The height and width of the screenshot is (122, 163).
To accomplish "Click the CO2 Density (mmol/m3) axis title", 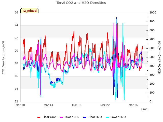I will [x=3, y=58].
